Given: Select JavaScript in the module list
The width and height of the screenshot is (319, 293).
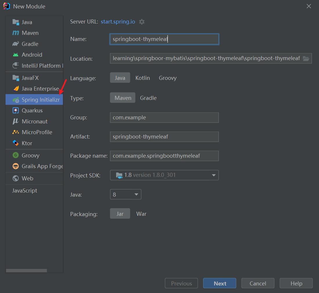Looking at the screenshot, I should 25,190.
